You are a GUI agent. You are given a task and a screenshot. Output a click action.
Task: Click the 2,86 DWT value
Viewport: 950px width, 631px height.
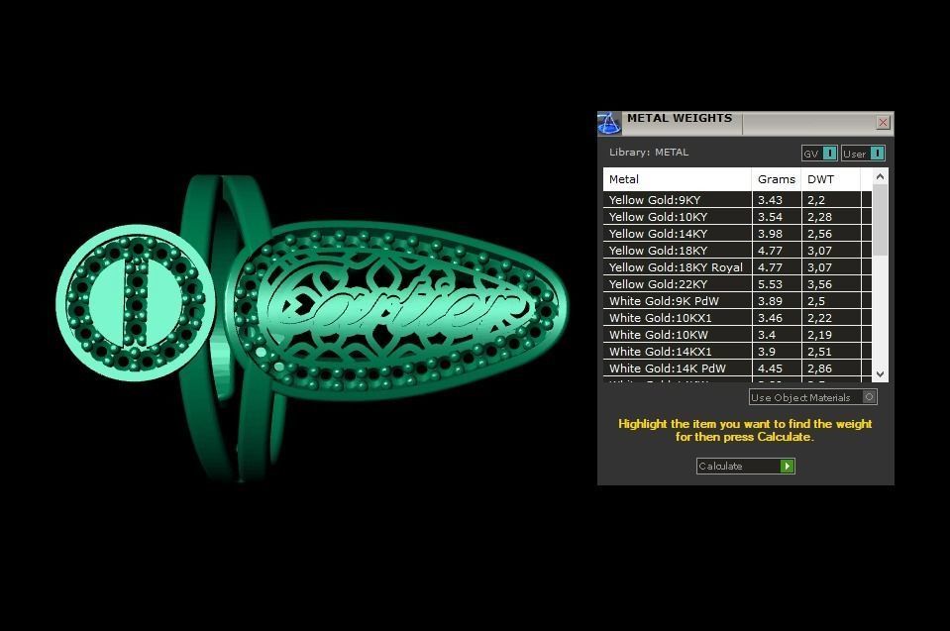point(820,368)
